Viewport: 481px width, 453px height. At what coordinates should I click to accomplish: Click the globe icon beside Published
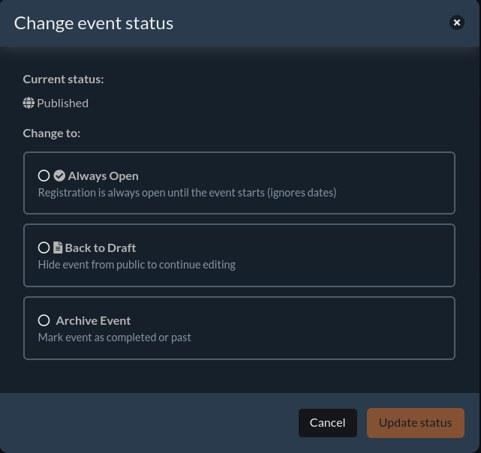pos(29,103)
